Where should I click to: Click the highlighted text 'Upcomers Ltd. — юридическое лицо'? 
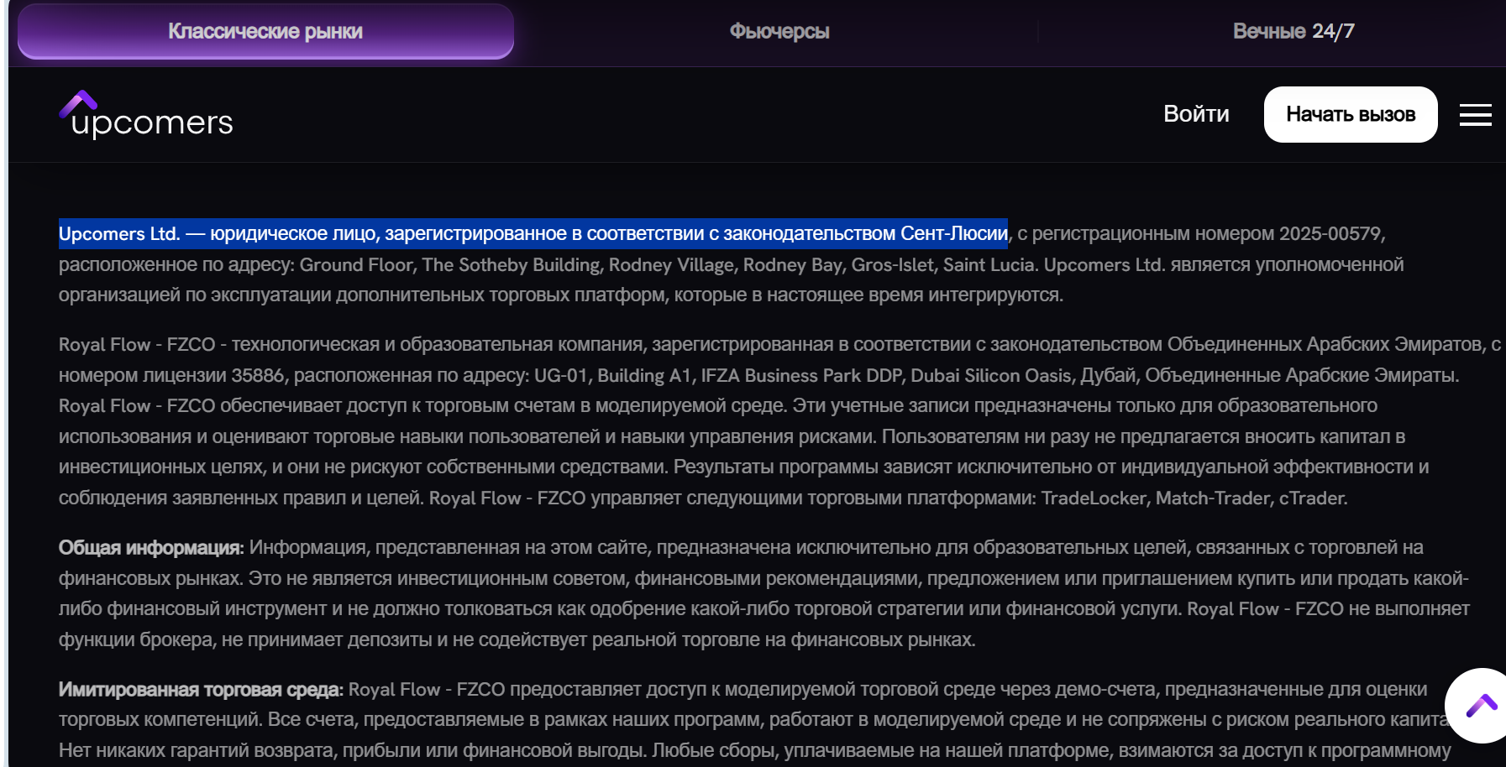(219, 233)
